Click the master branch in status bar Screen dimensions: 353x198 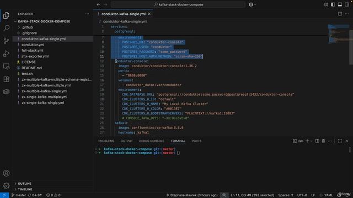19,195
